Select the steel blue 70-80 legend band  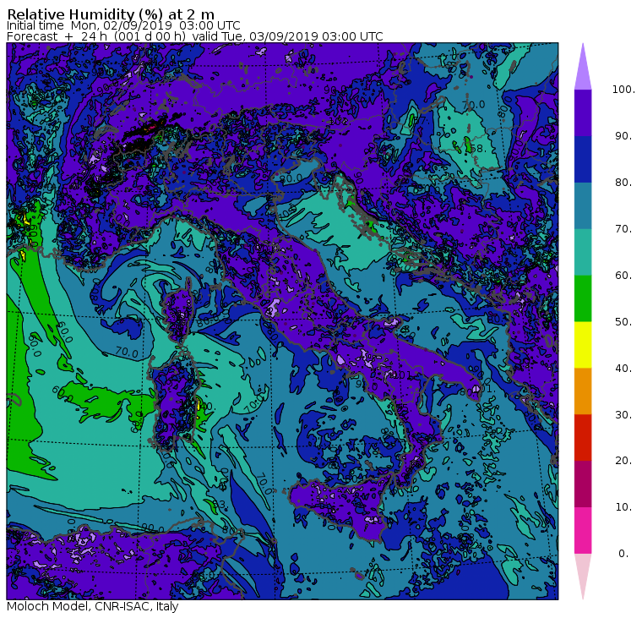click(x=583, y=205)
